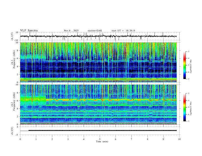Click the "5" tick on the time axis
This screenshot has height=156, width=202.
pyautogui.click(x=100, y=139)
